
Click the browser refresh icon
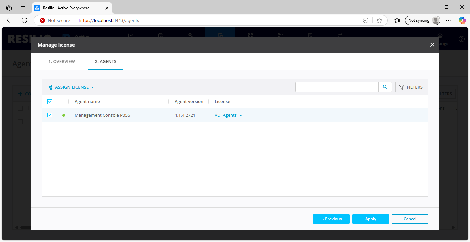(x=24, y=20)
